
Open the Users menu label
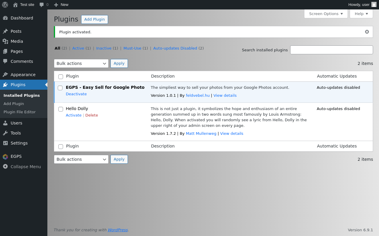click(x=16, y=123)
